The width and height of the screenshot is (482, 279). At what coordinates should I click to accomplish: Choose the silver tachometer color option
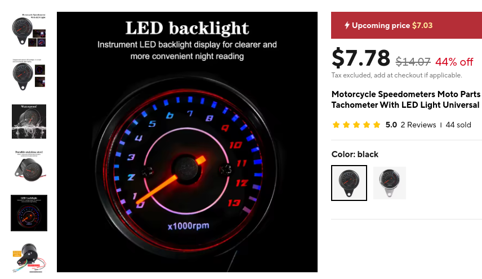click(390, 183)
